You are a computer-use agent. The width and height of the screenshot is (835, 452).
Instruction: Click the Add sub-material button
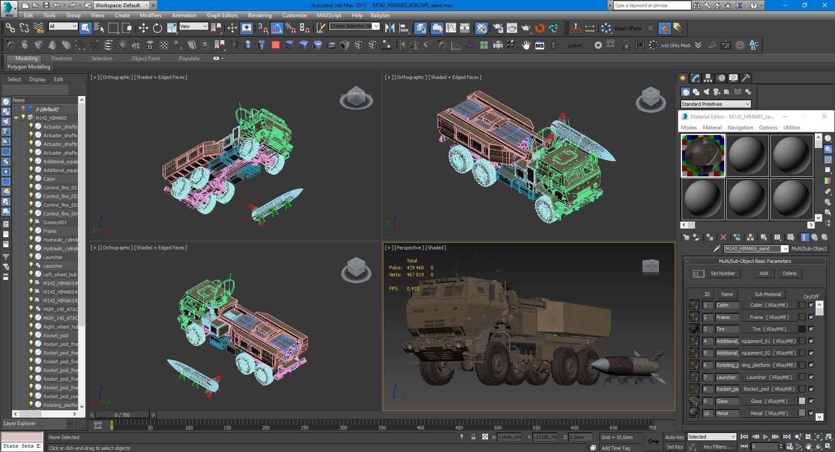point(764,273)
